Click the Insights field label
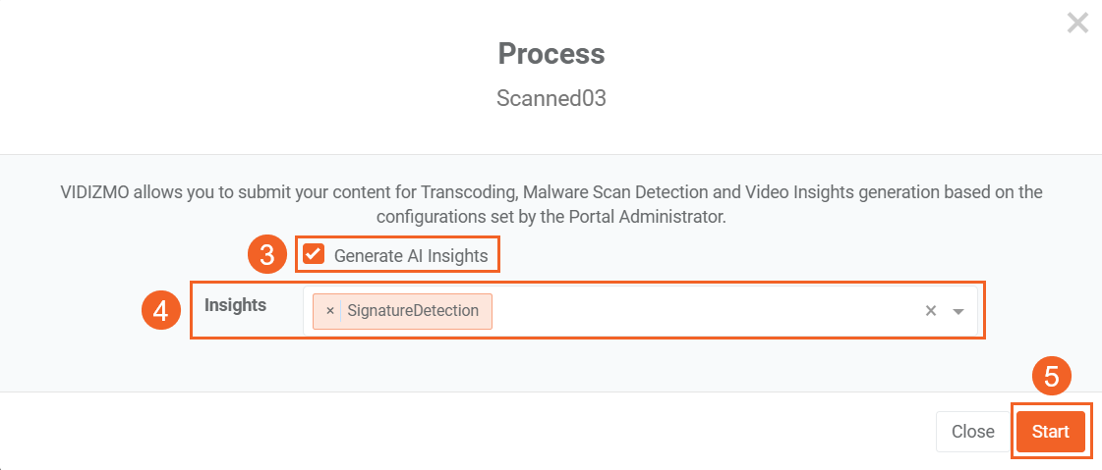 tap(235, 305)
